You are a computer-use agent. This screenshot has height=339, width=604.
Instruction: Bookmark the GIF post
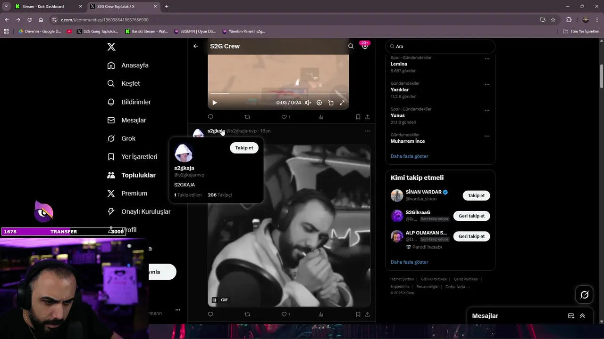pyautogui.click(x=358, y=314)
